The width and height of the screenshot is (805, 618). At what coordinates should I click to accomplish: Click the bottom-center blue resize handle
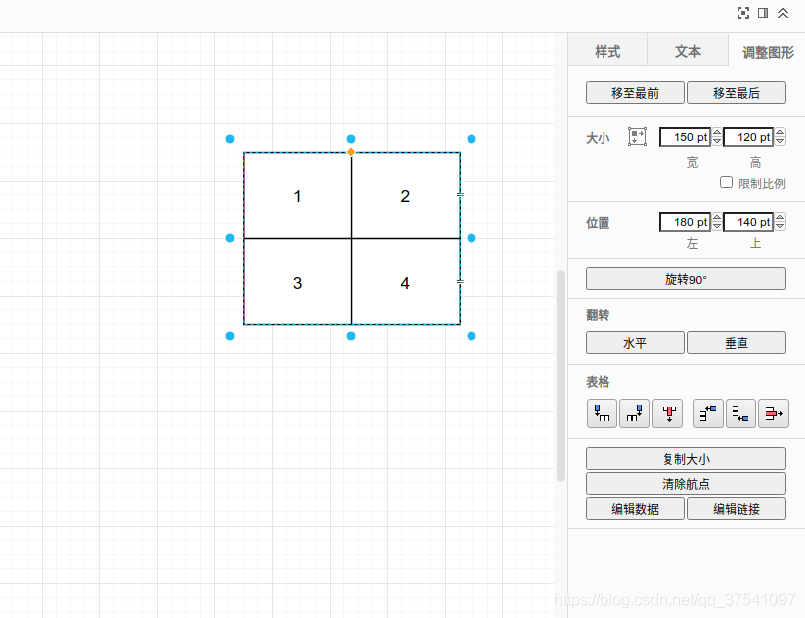351,336
